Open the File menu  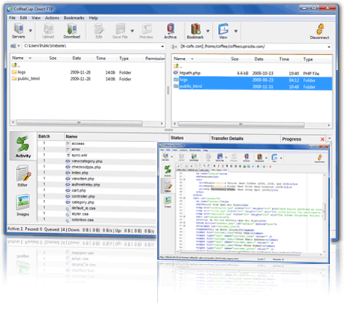[12, 18]
